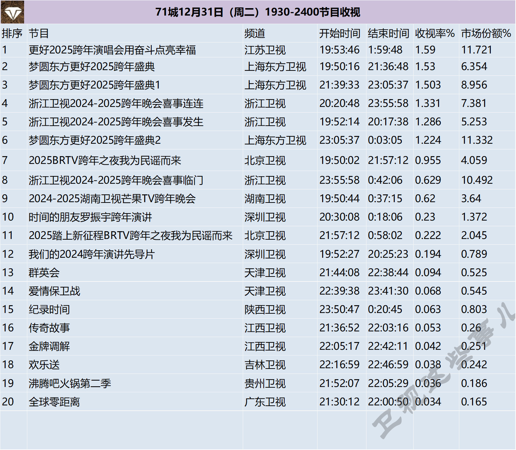Click the '频道' column header

(254, 33)
